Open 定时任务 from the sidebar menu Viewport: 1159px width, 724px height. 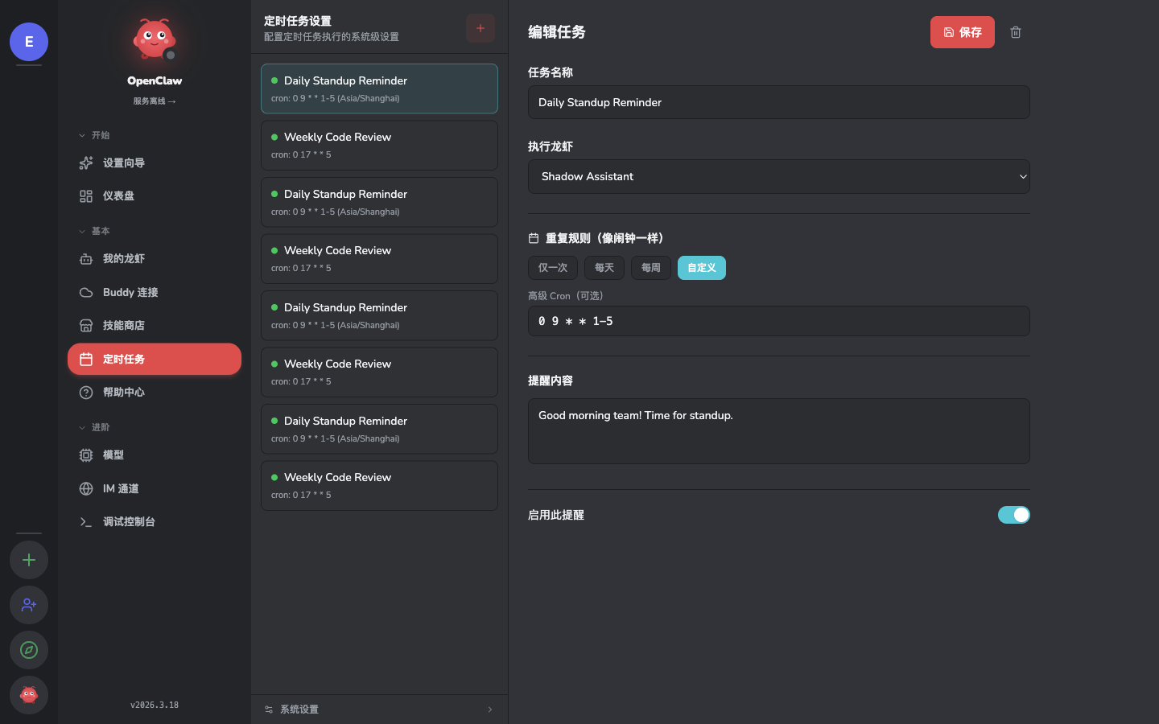click(x=124, y=359)
